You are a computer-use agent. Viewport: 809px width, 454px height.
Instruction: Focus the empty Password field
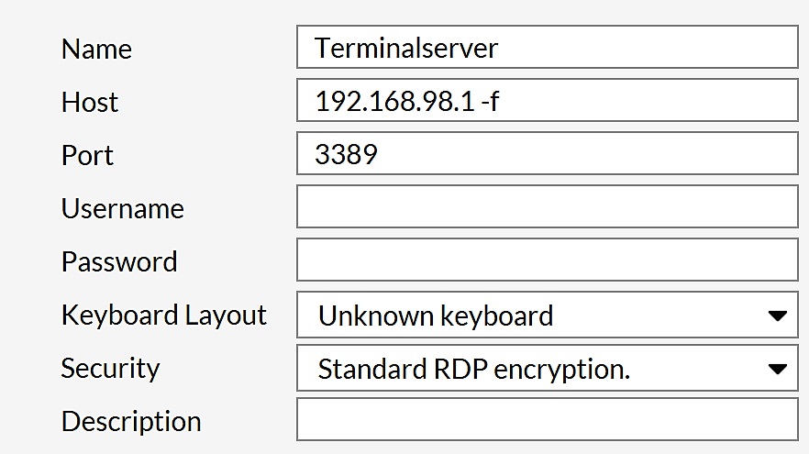tap(547, 260)
